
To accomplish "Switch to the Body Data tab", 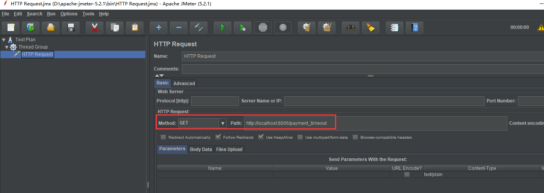I will 201,149.
